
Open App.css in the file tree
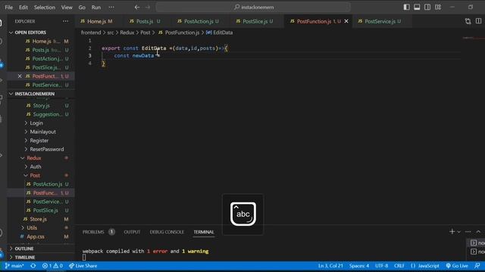pyautogui.click(x=41, y=236)
